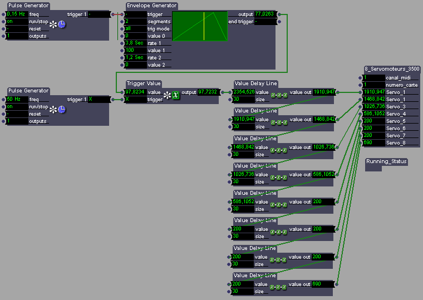Toggle run/stop on the 50 Hz Pulse Generator

(17, 106)
